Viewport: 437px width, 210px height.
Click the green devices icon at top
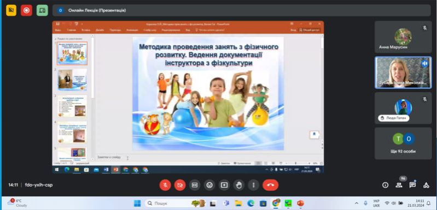point(42,10)
